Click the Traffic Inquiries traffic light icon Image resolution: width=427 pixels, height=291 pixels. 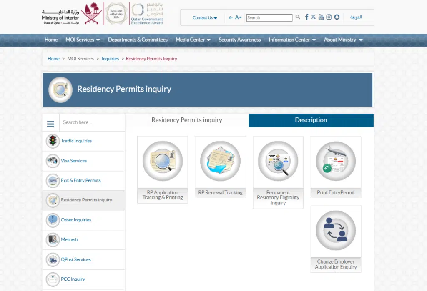tap(53, 141)
